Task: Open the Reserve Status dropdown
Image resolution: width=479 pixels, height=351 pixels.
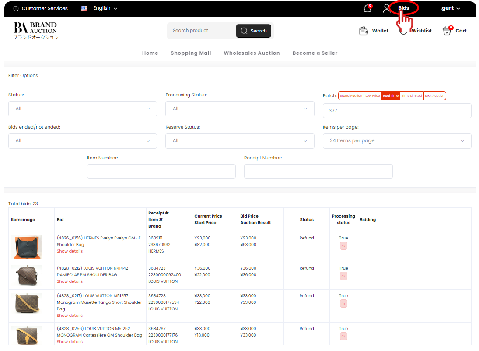Action: click(240, 141)
